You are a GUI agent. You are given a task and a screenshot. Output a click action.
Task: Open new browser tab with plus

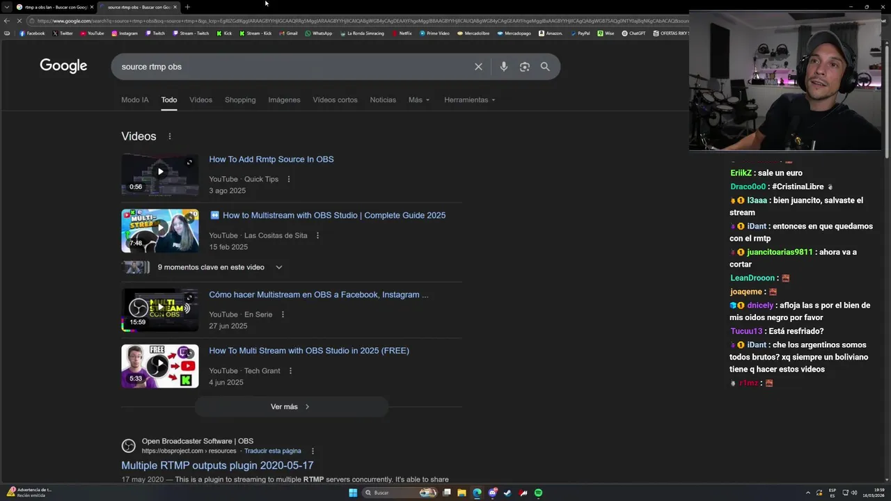click(187, 7)
